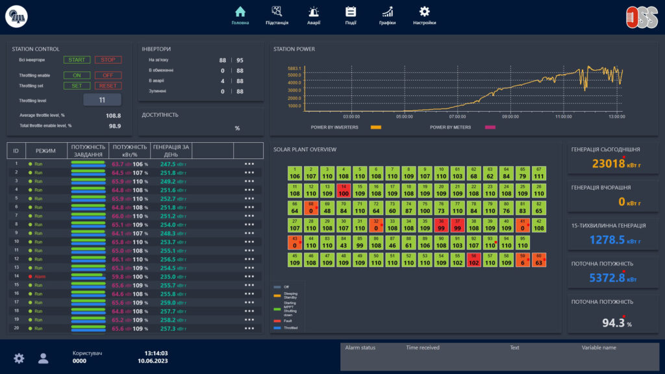Viewport: 665px width, 374px height.
Task: Open the Події events page icon
Action: [350, 12]
